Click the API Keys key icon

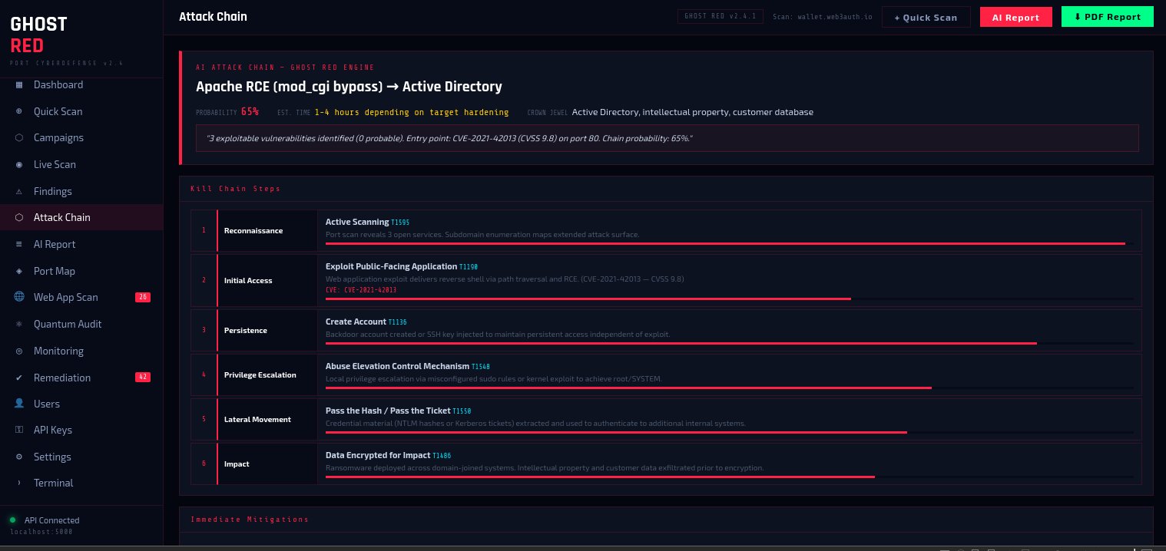(x=19, y=430)
